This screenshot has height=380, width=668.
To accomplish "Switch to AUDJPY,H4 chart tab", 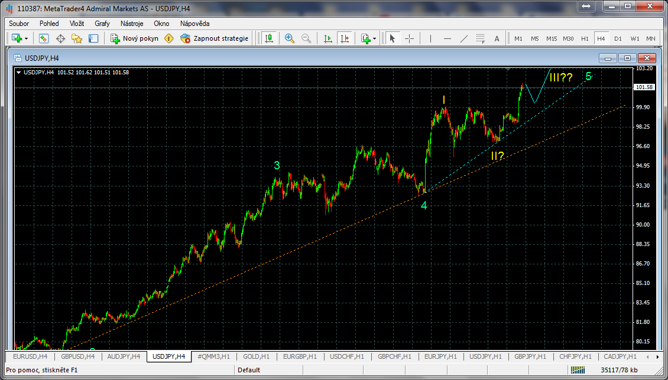I will coord(124,356).
